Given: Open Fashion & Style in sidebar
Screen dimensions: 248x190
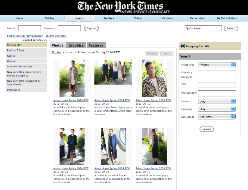Looking at the screenshot, I should coord(26,50).
